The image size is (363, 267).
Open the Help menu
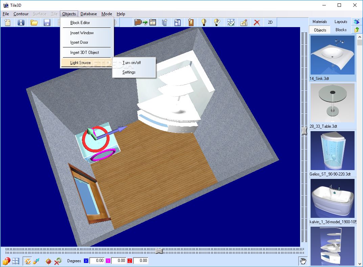point(121,14)
